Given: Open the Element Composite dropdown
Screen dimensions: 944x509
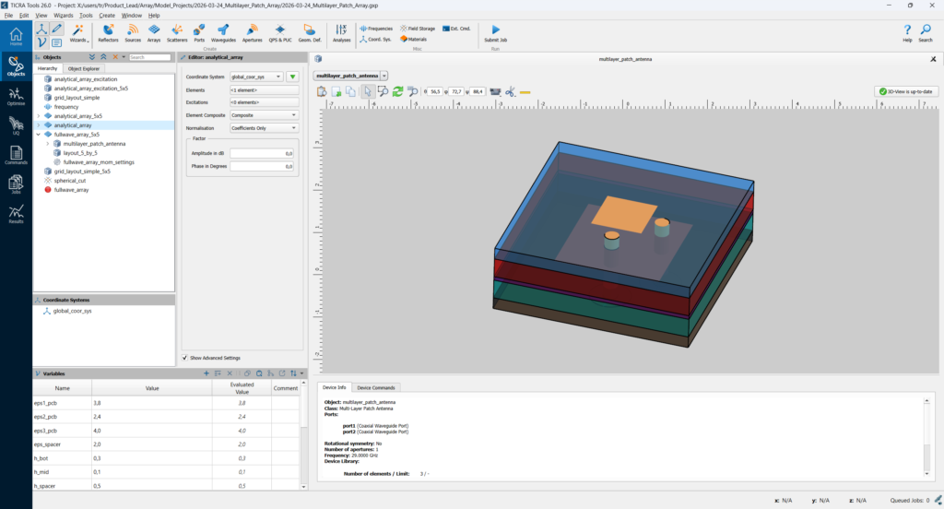Looking at the screenshot, I should [265, 115].
